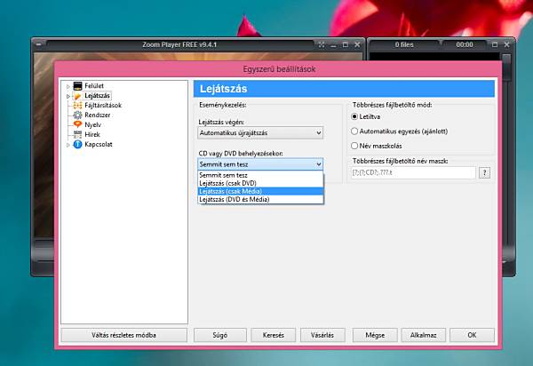Click the Vásárlás button
This screenshot has width=533, height=366.
tap(322, 335)
